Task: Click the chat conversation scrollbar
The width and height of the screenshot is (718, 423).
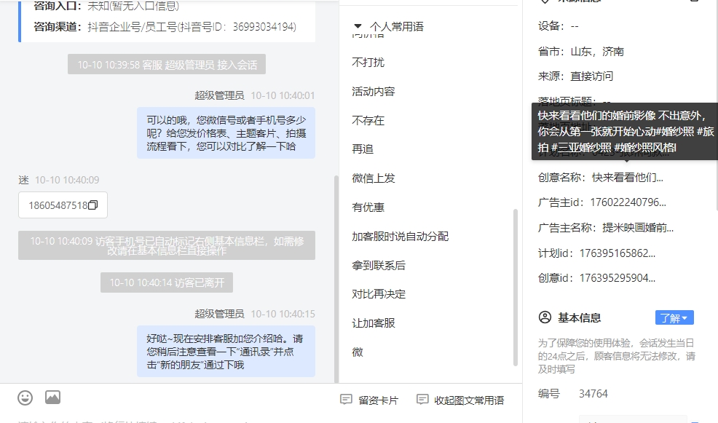Action: [336, 280]
